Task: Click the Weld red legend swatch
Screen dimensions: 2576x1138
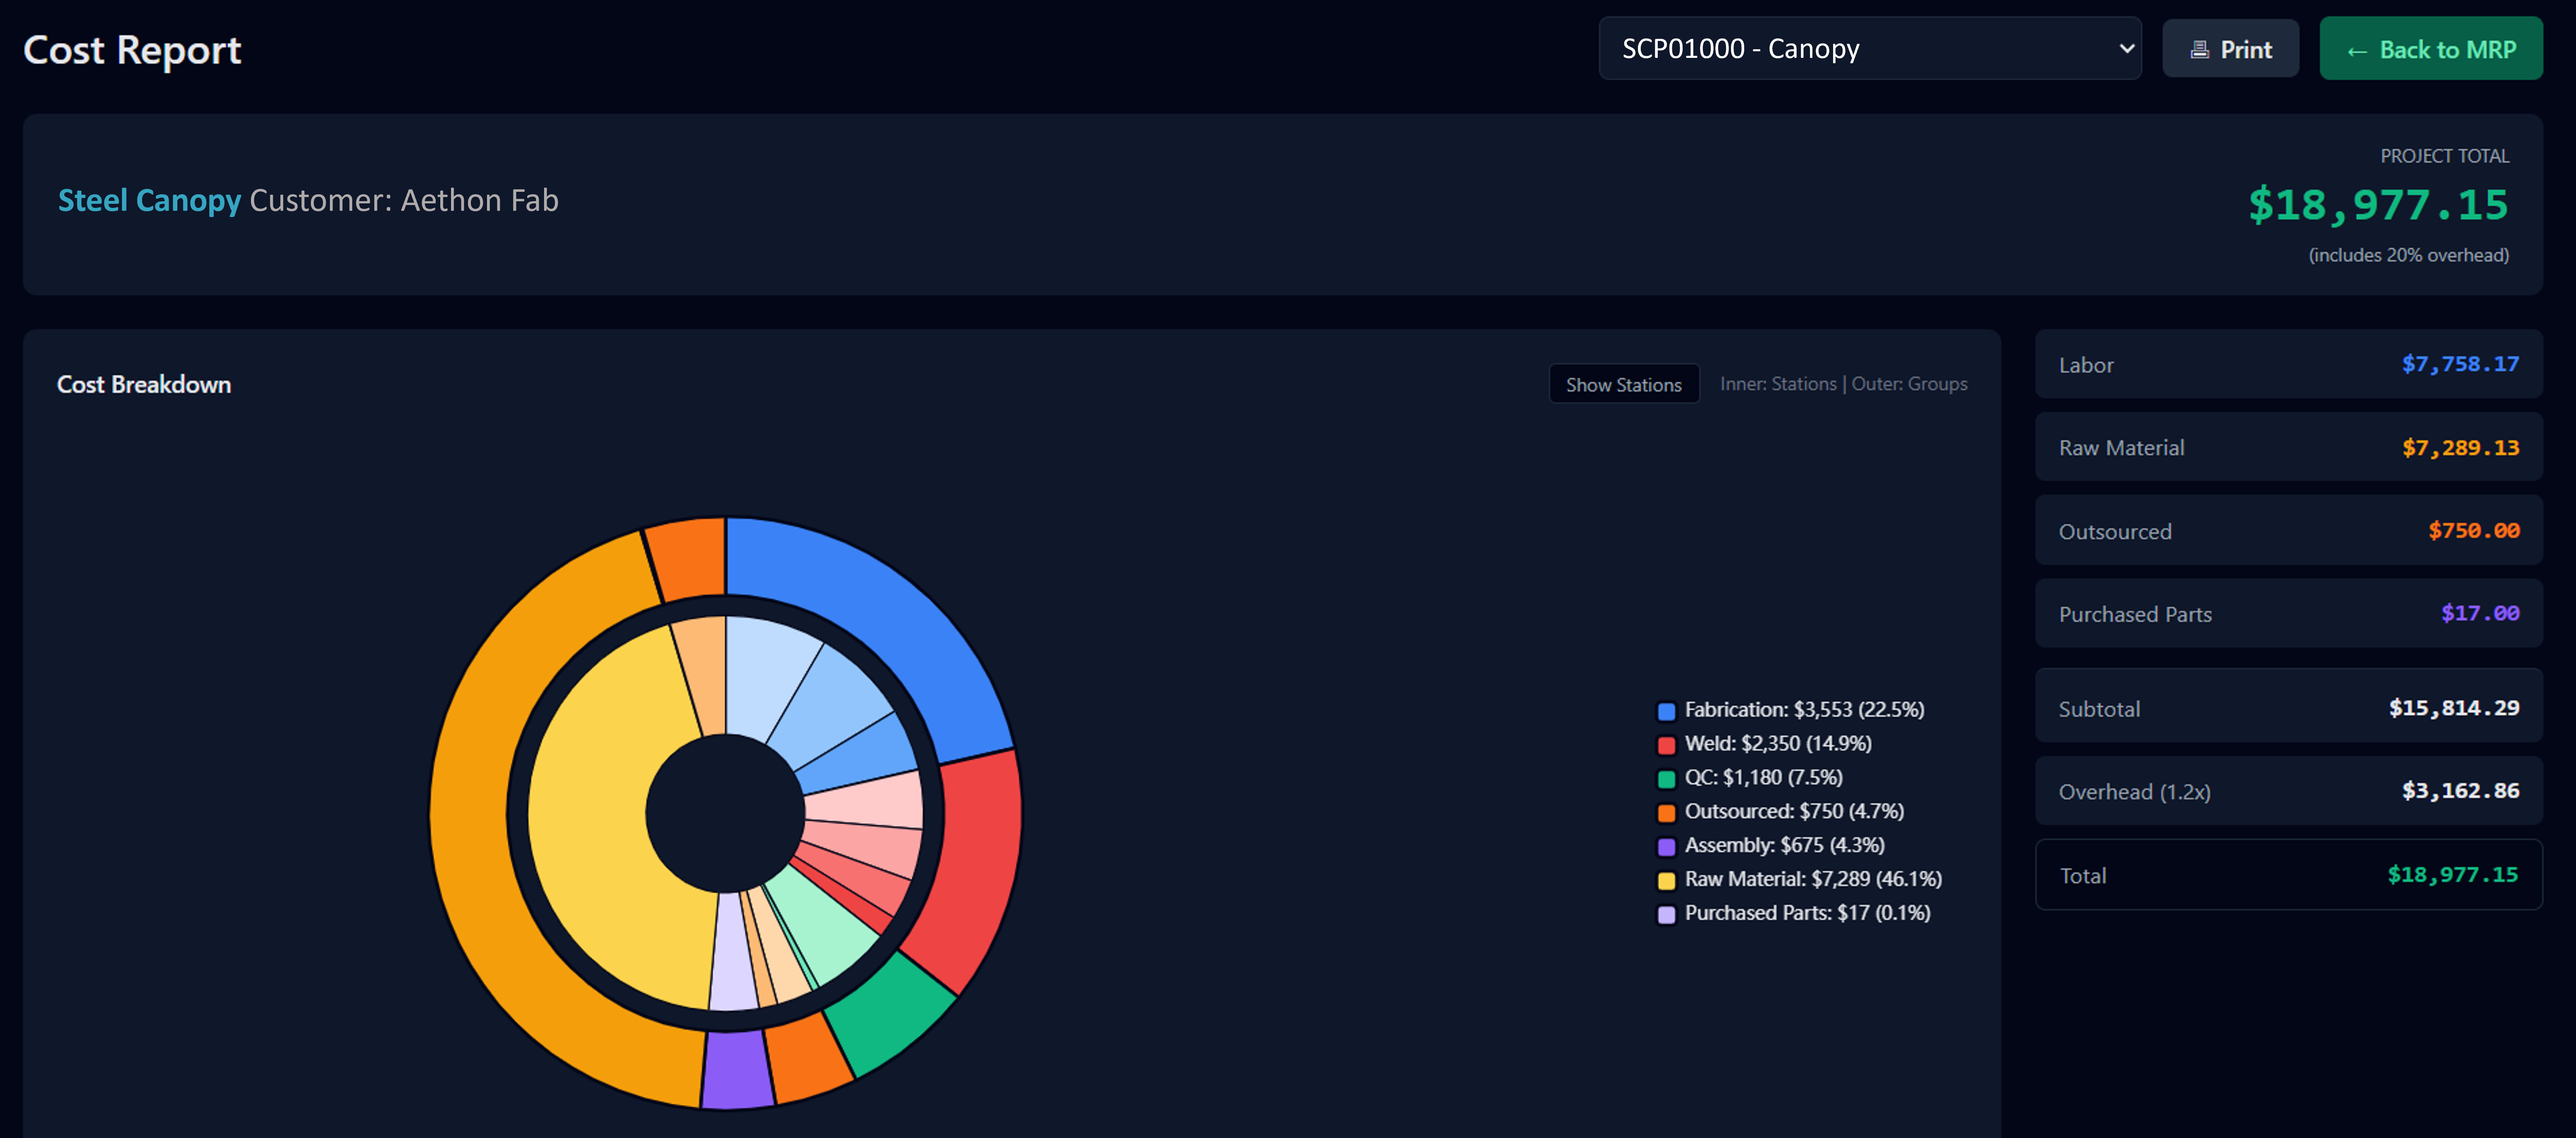Action: pyautogui.click(x=1666, y=745)
